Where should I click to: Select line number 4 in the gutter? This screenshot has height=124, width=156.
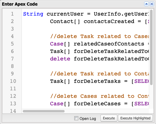pyautogui.click(x=12, y=36)
